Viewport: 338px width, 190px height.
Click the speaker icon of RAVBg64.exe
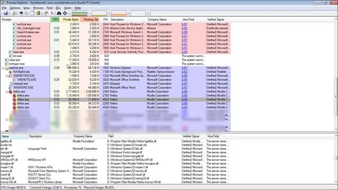(11, 72)
